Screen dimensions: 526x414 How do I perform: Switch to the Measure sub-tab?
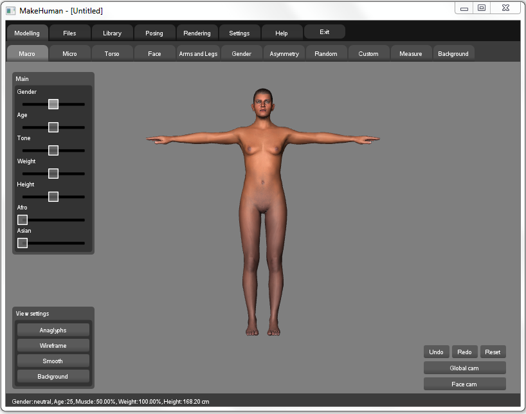tap(410, 54)
